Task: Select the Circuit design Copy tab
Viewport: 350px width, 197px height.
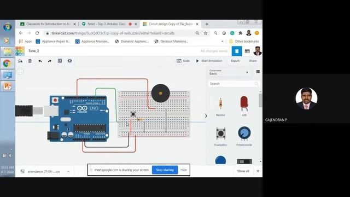Action: tap(171, 24)
